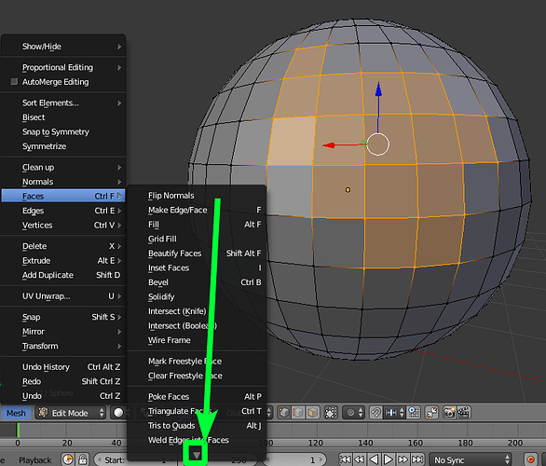Expand the Normals submenu
Viewport: 546px width, 466px height.
63,182
